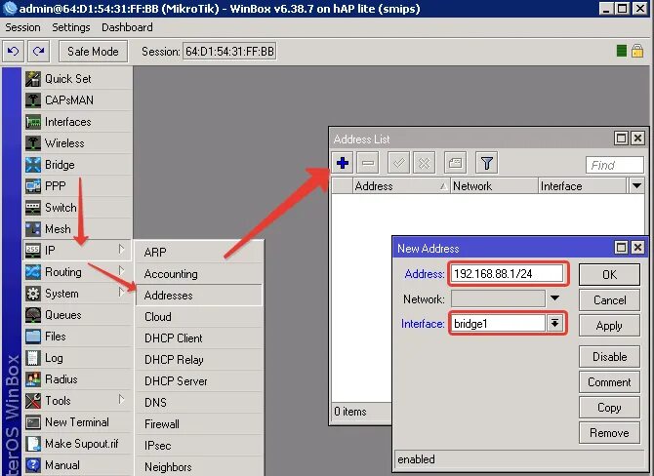Viewport: 654px width, 476px height.
Task: Click the enable checkmark icon in Address List
Action: pos(398,163)
